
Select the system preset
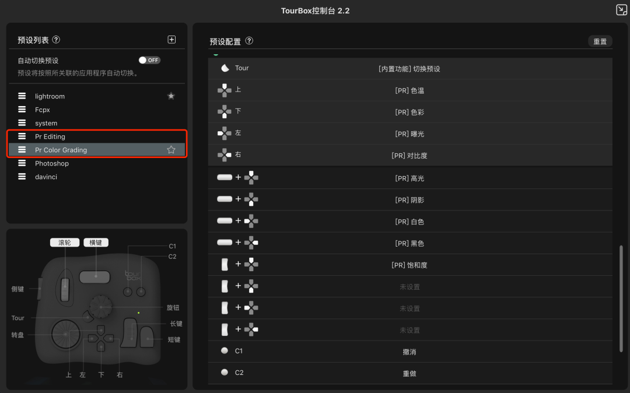pyautogui.click(x=46, y=123)
